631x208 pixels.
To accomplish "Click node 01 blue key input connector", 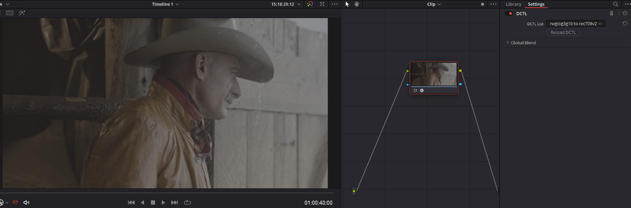I will 408,84.
